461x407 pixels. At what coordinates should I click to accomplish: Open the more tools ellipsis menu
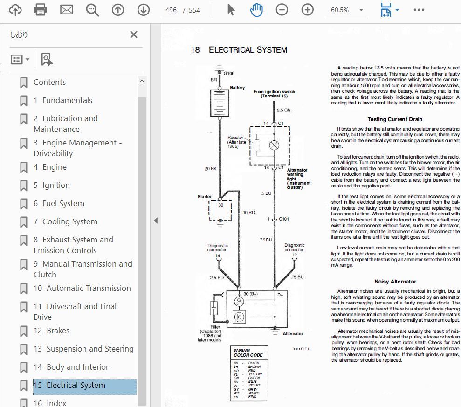click(x=419, y=10)
